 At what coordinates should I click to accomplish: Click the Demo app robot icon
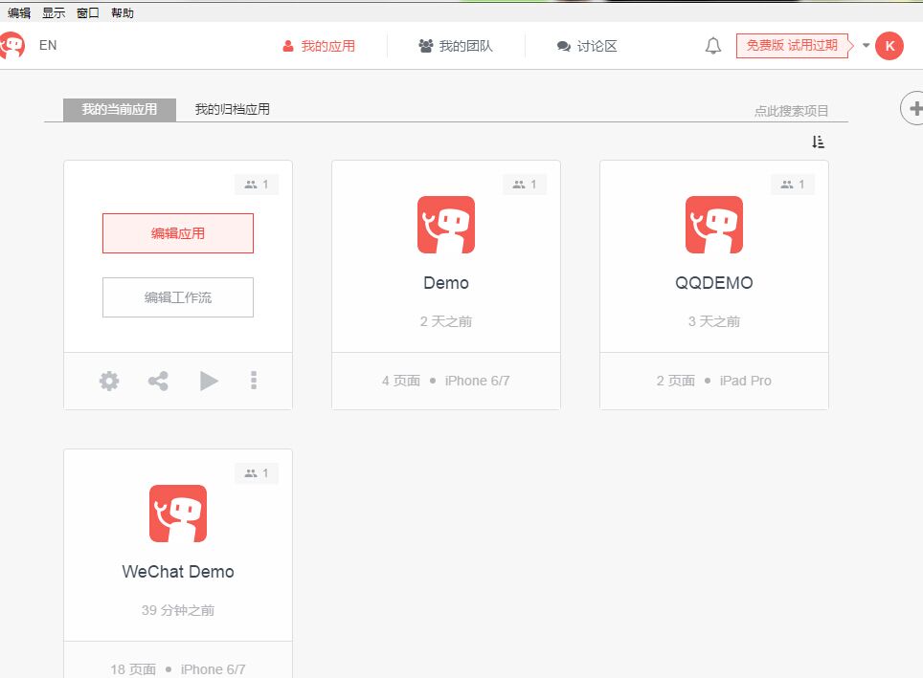(446, 225)
